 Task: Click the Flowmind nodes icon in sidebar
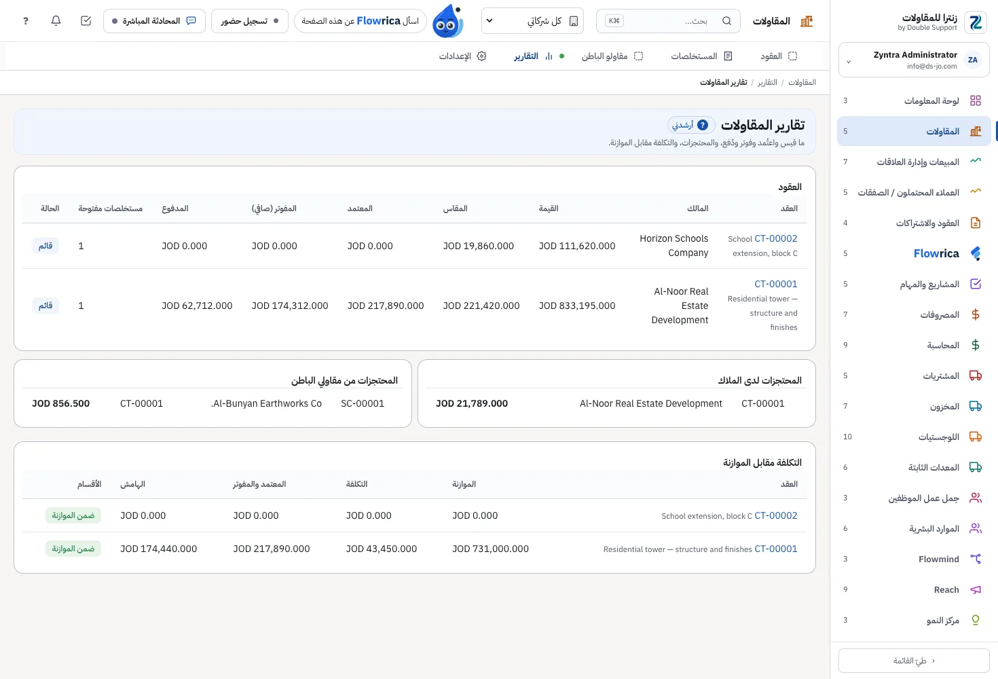(976, 559)
